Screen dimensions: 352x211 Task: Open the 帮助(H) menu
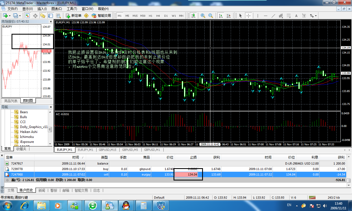(103, 9)
